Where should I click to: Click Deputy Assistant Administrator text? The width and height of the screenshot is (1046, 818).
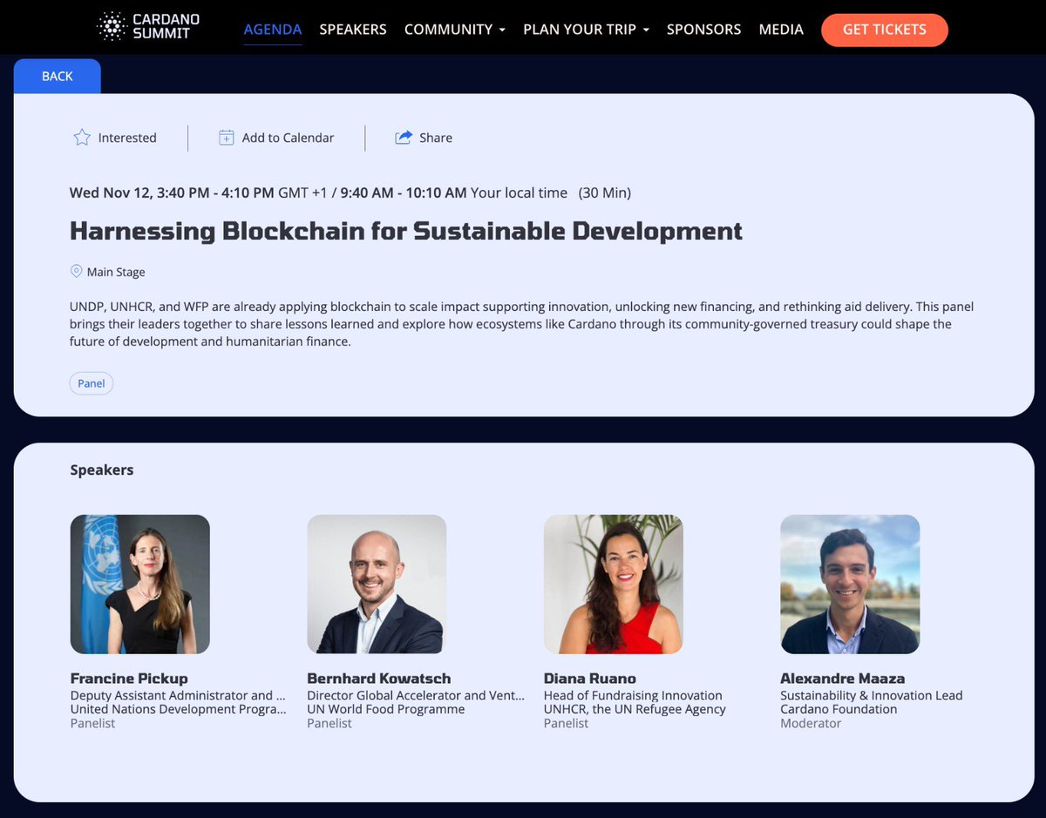click(179, 695)
